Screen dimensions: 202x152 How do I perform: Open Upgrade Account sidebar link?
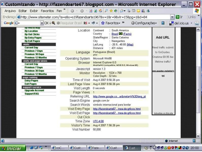pyautogui.click(x=34, y=90)
